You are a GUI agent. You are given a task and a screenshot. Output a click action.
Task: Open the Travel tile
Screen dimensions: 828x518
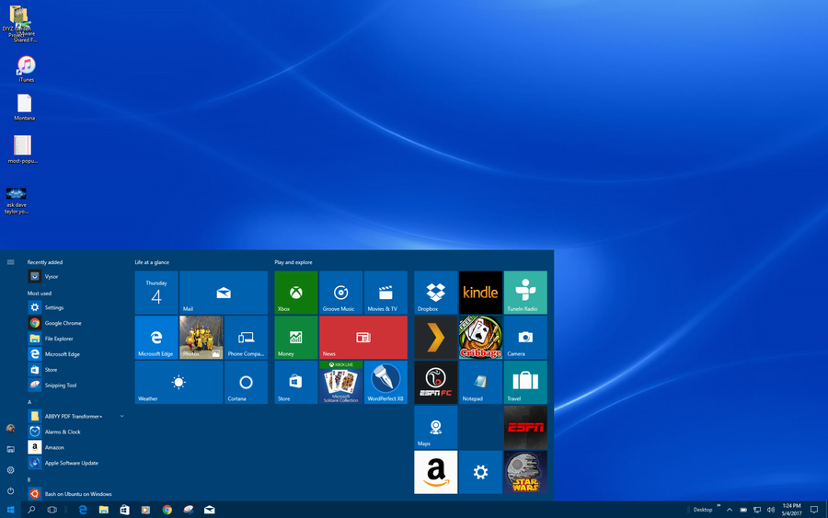click(525, 383)
